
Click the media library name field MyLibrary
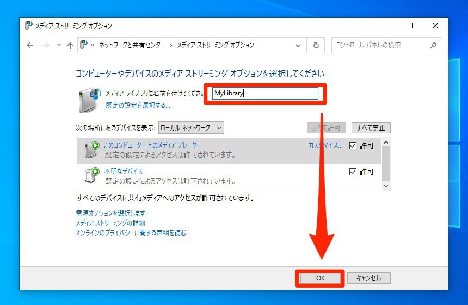pos(265,94)
